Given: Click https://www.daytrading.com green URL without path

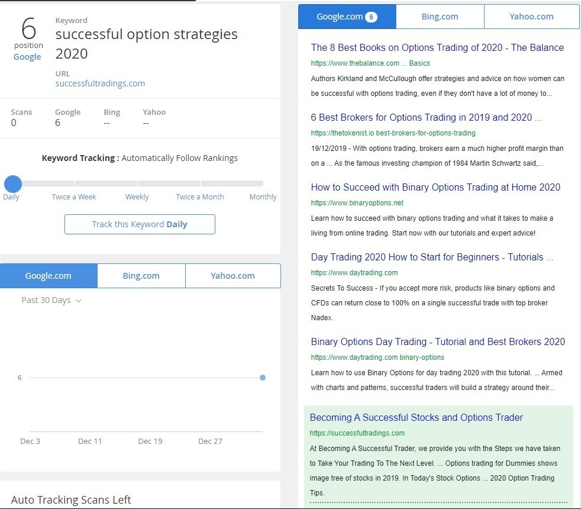Looking at the screenshot, I should pyautogui.click(x=354, y=273).
